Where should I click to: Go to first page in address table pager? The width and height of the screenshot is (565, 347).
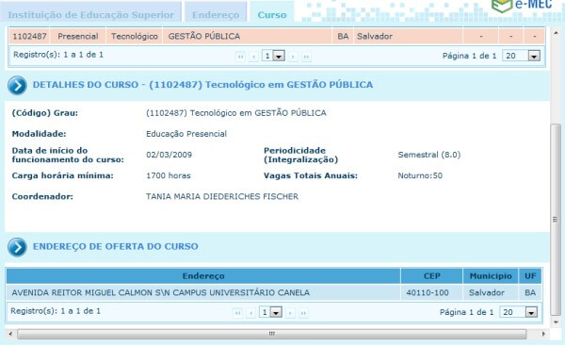[237, 313]
